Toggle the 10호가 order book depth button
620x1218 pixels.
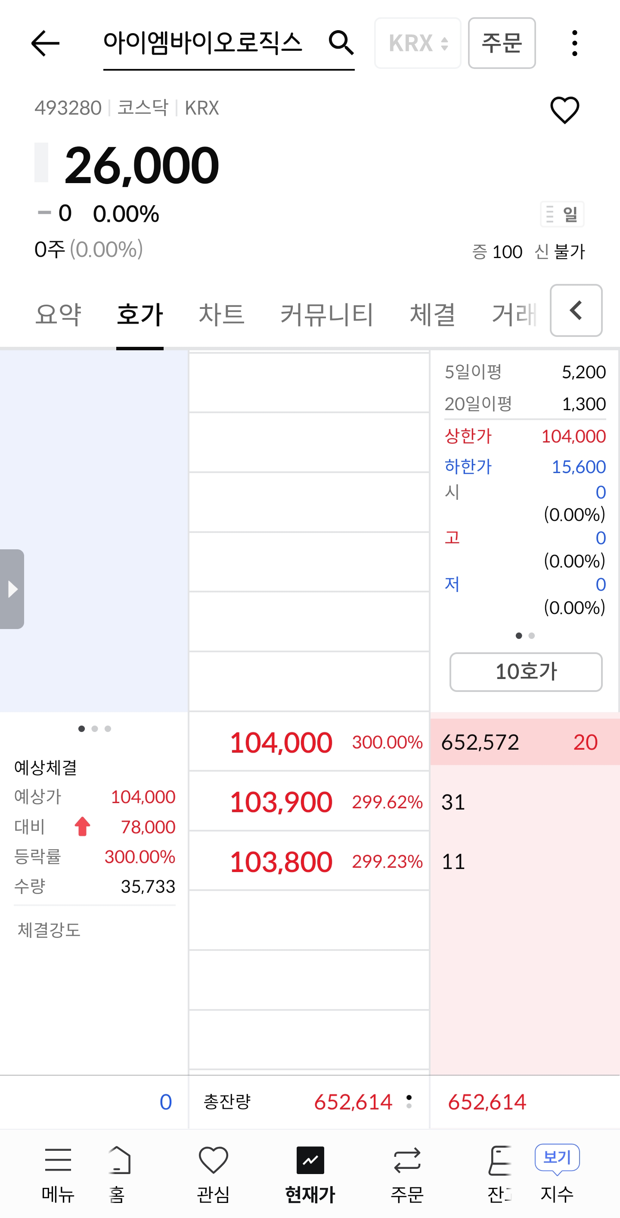click(525, 671)
